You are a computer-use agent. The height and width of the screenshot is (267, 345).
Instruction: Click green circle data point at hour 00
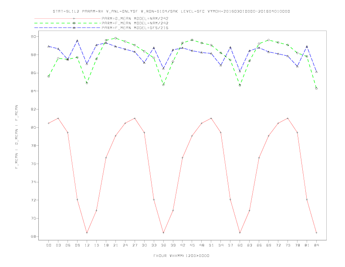(49, 76)
